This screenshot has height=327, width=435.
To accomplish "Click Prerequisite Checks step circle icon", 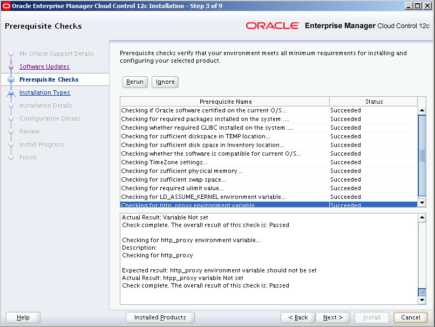I will (x=11, y=80).
